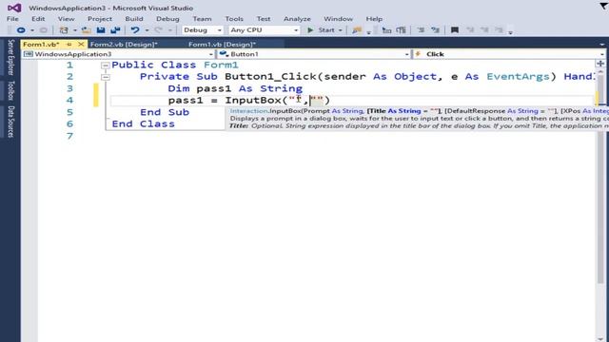
Task: Open the Project menu
Action: click(x=99, y=19)
